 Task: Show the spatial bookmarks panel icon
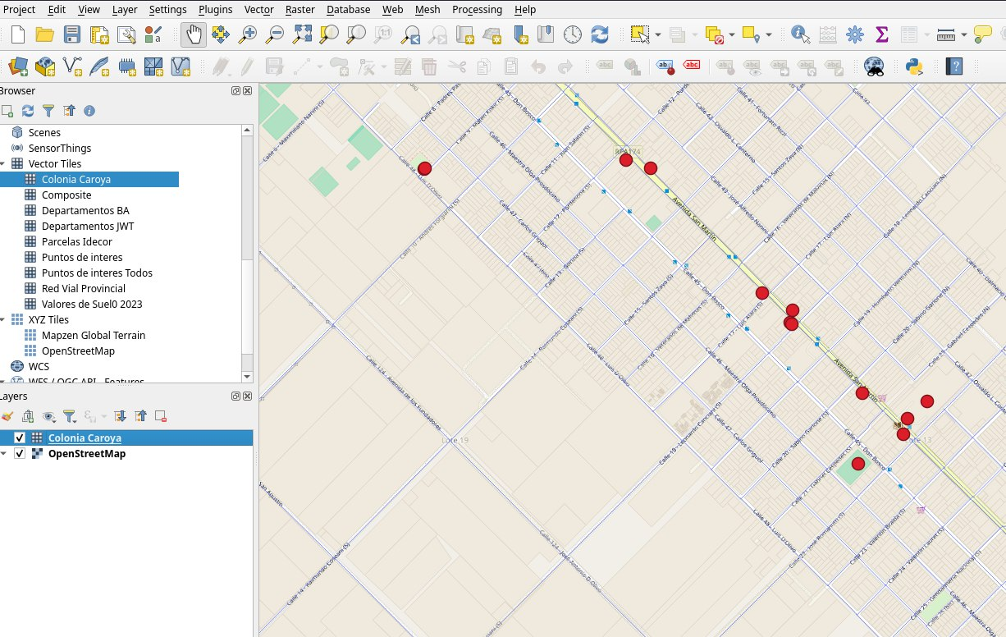point(546,34)
